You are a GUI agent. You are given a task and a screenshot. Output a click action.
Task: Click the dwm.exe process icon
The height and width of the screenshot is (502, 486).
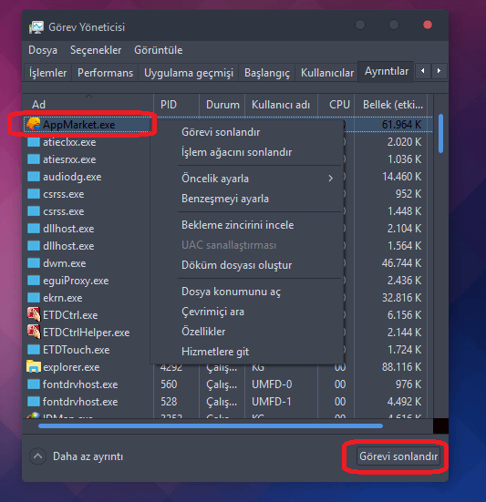click(x=34, y=263)
